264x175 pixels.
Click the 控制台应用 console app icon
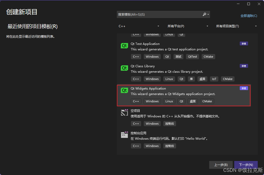click(x=124, y=134)
